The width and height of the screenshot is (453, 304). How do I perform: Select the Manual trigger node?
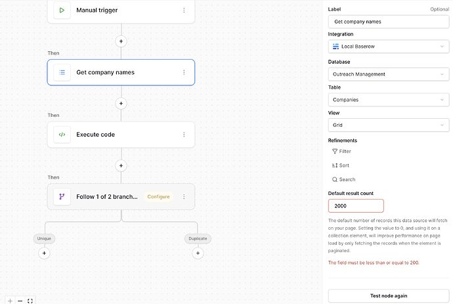pyautogui.click(x=121, y=11)
